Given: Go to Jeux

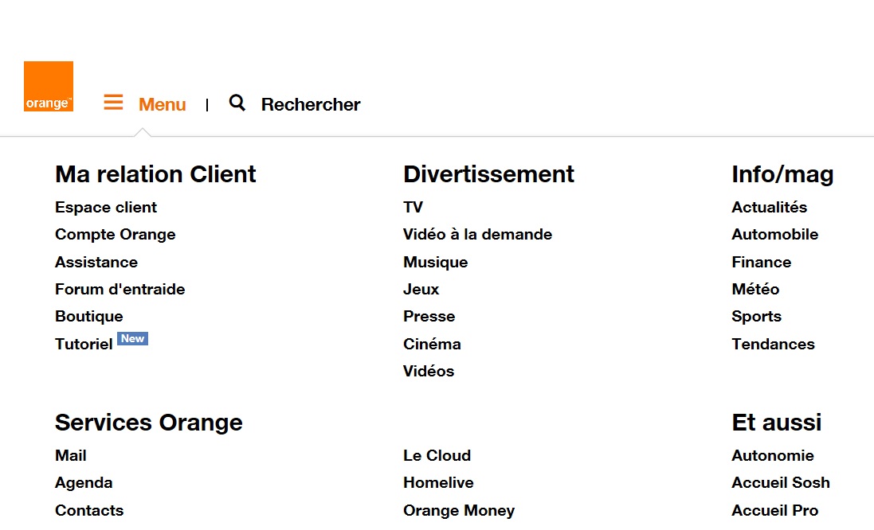Looking at the screenshot, I should [421, 289].
